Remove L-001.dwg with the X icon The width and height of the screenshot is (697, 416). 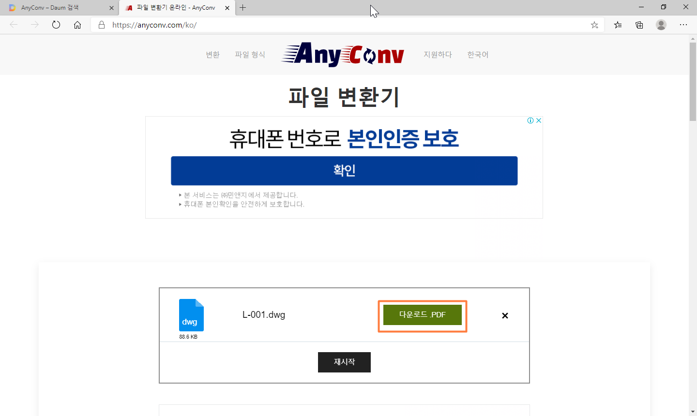(505, 315)
